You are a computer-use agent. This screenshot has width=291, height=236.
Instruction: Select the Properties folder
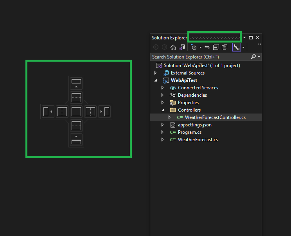tap(188, 103)
